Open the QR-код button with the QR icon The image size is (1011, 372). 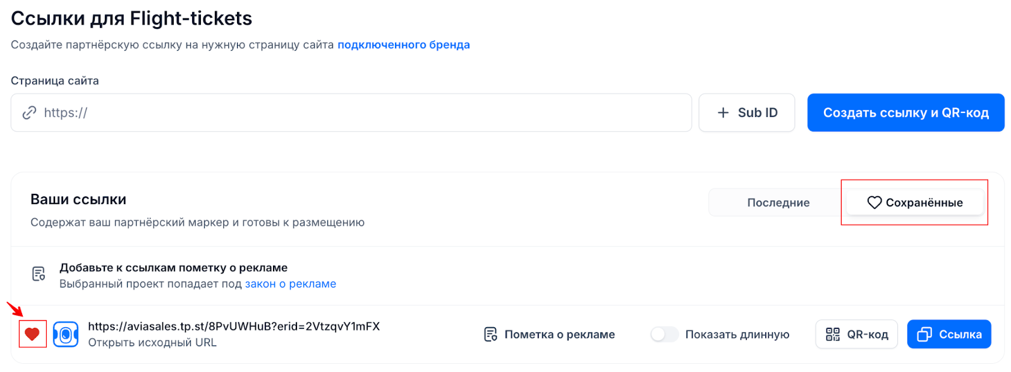pos(856,334)
